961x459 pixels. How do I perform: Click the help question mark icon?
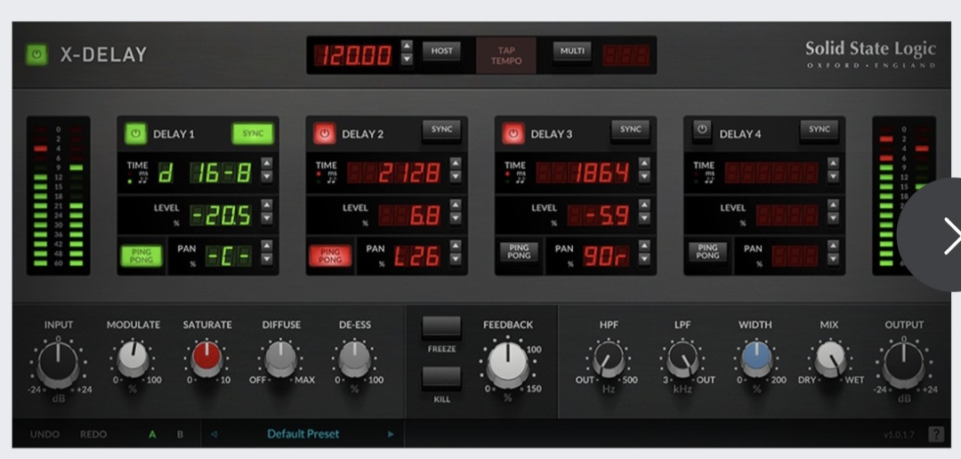coord(936,434)
